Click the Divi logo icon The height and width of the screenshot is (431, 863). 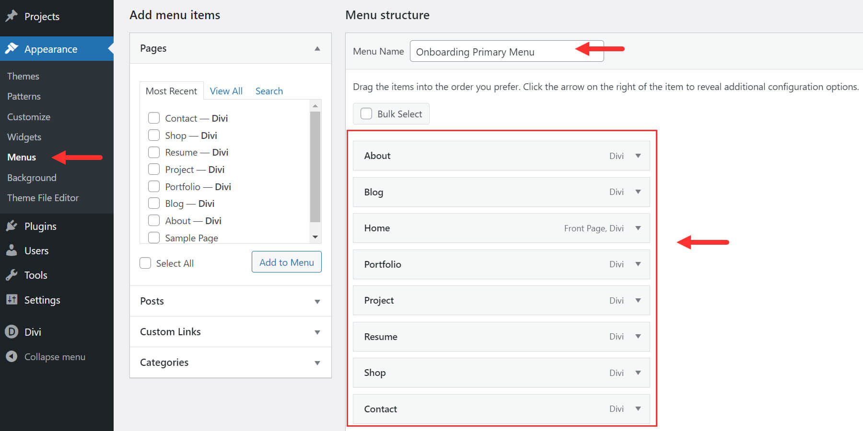pos(12,331)
